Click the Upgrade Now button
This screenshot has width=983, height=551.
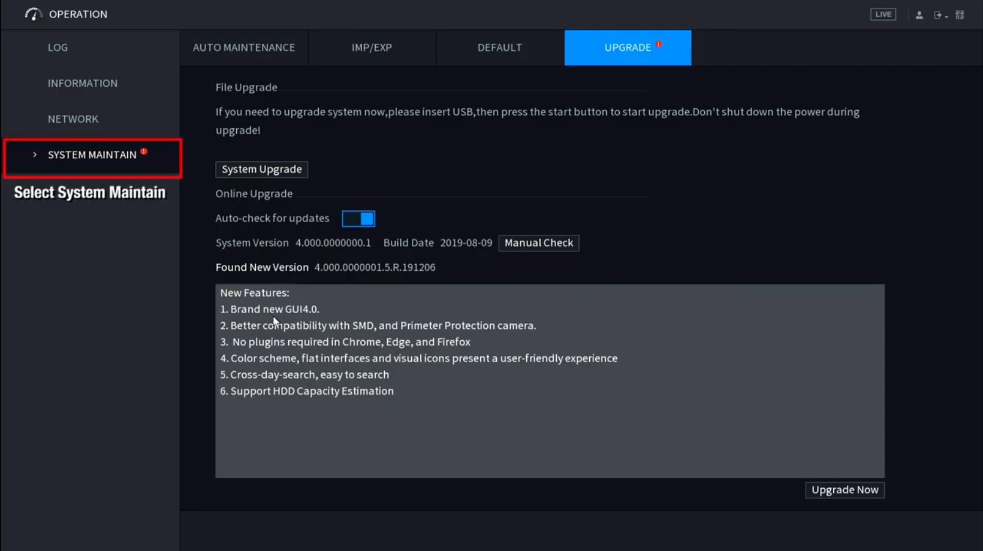(845, 490)
